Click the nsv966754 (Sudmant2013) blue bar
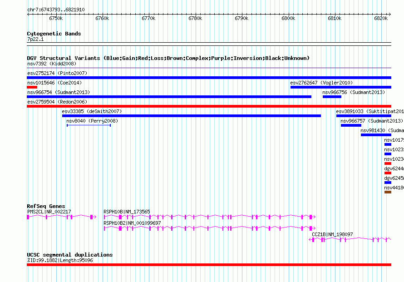Screen dimensions: 404x282 (169, 97)
